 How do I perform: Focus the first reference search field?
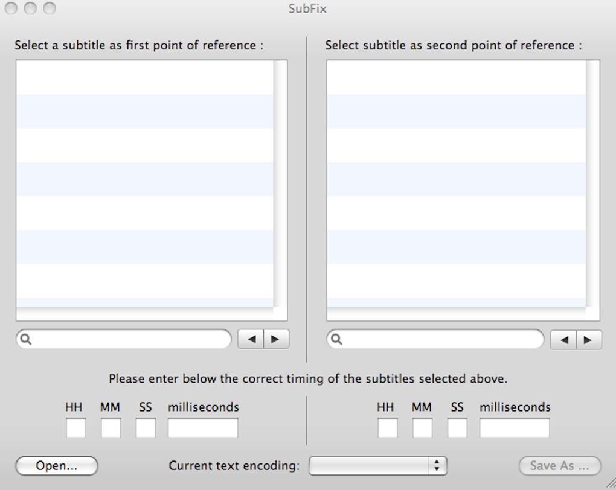coord(130,339)
